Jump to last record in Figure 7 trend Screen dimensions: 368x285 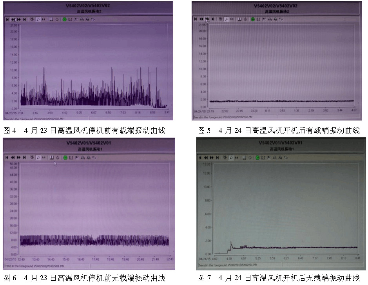[218, 157]
